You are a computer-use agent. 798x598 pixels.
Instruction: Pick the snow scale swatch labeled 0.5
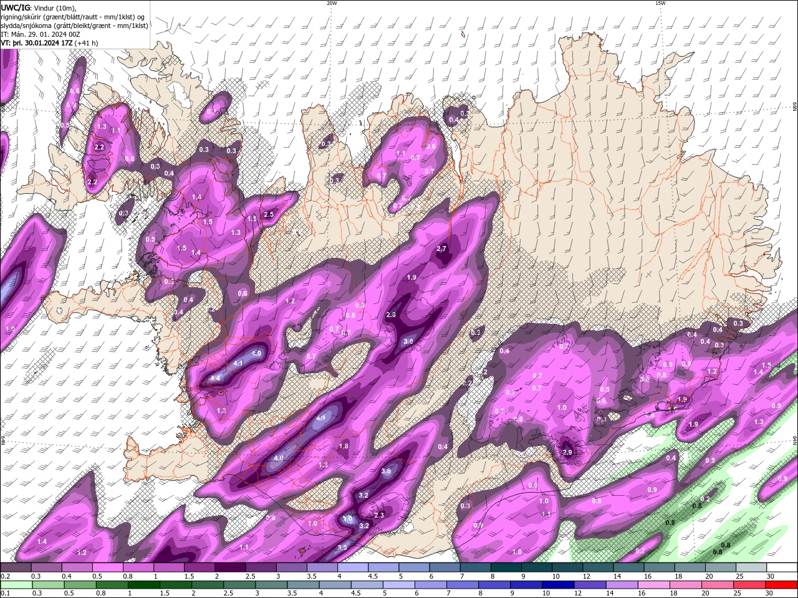point(108,567)
